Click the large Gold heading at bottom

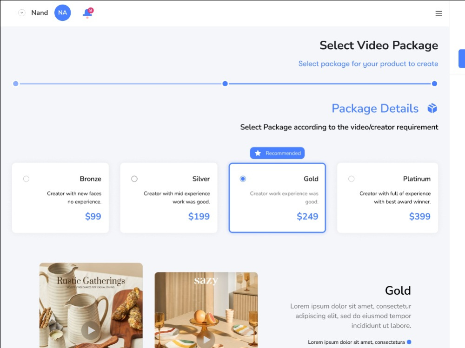(x=398, y=290)
